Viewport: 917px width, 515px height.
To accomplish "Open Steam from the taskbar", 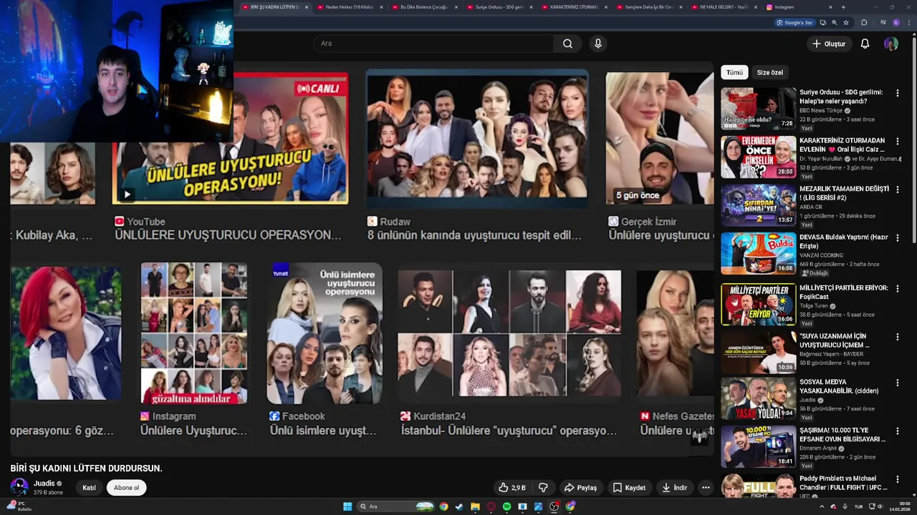I will pos(459,506).
